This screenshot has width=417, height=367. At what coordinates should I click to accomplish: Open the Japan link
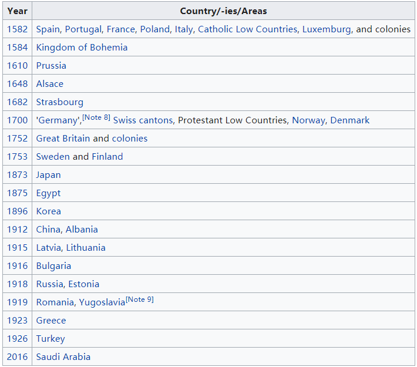48,175
